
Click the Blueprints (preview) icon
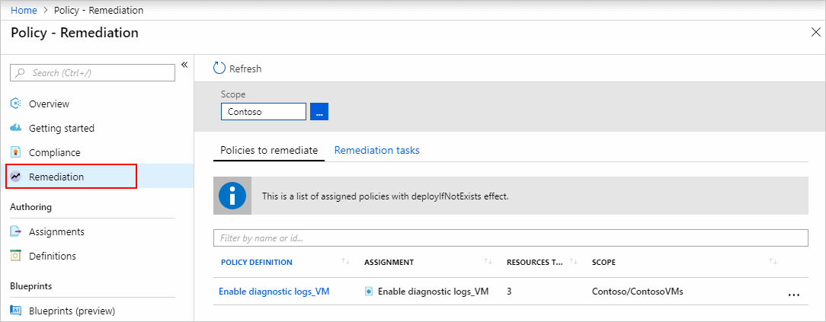pos(15,311)
